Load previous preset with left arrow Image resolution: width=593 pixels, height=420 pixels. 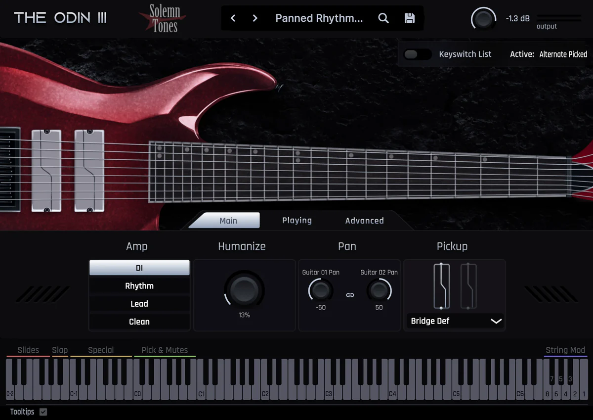click(x=233, y=18)
